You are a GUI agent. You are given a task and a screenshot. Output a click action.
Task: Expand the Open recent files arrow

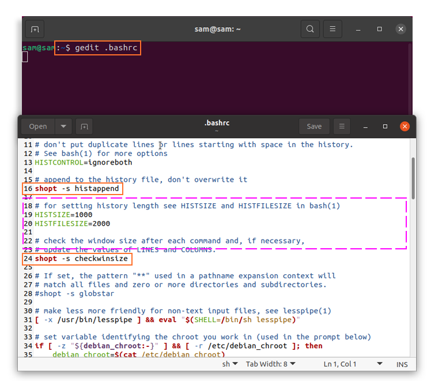click(x=63, y=126)
